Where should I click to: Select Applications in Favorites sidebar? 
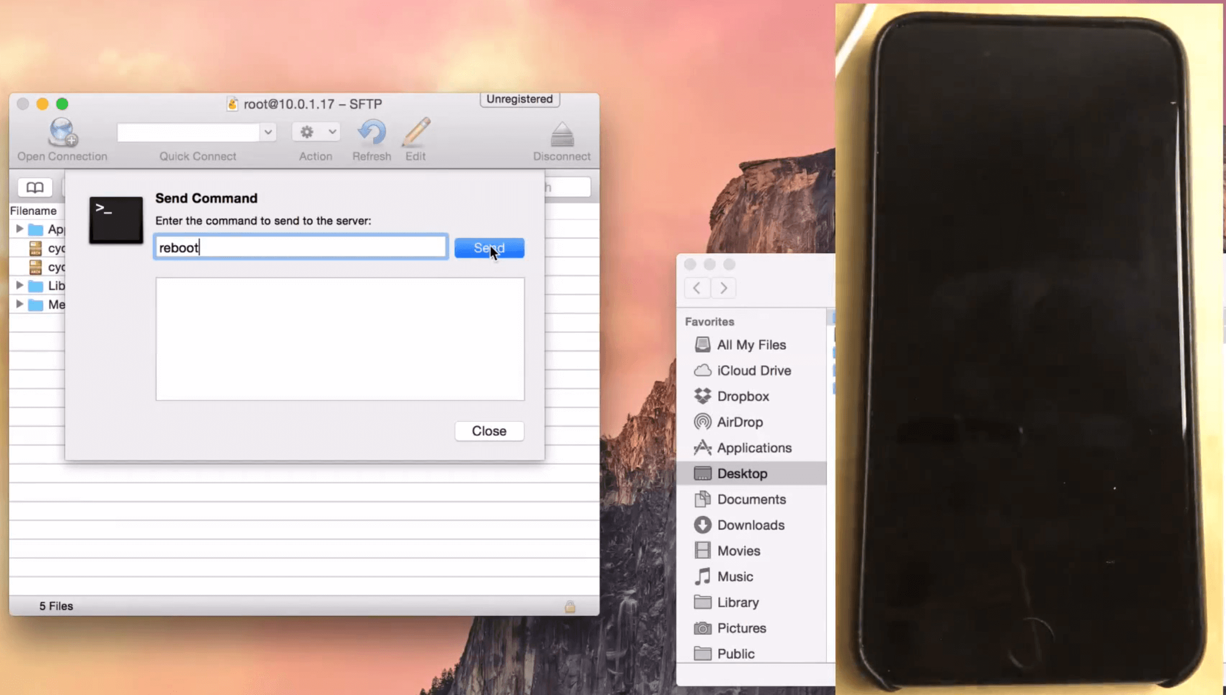coord(754,448)
